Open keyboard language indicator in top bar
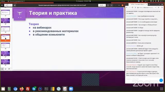Image resolution: width=165 pixels, height=92 pixels. (146, 1)
